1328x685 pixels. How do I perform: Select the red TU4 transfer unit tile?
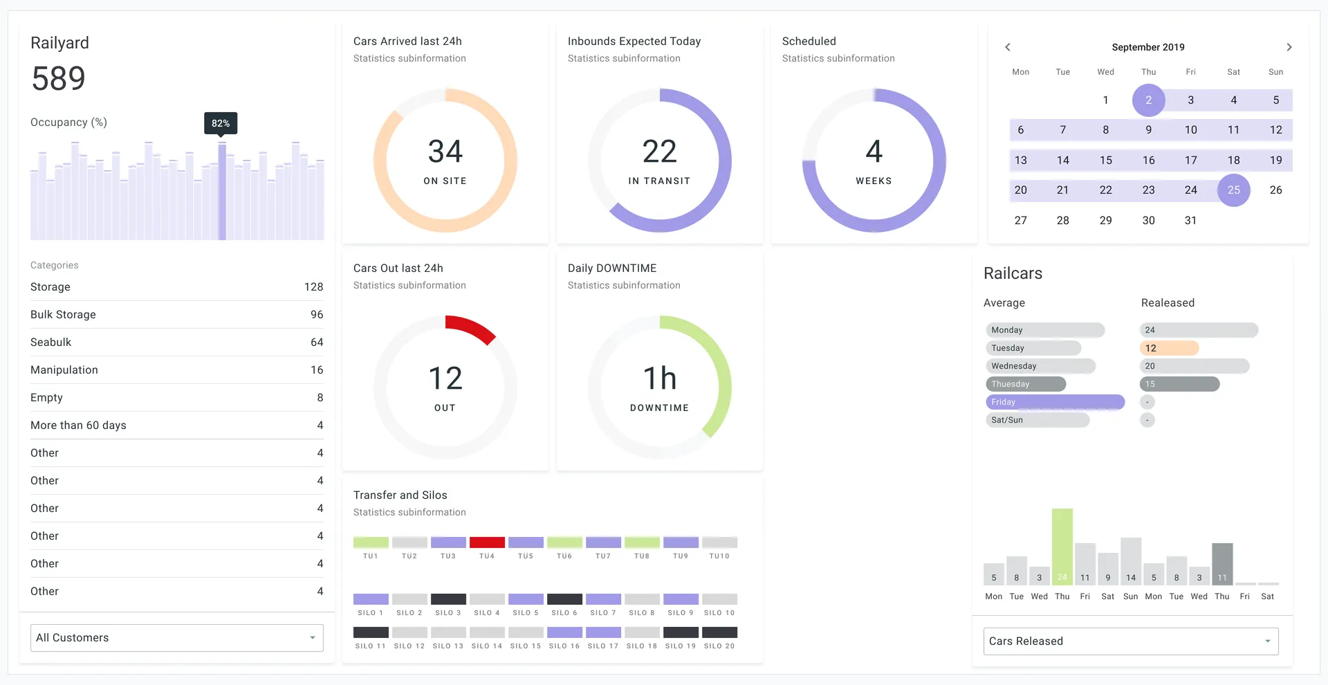(487, 542)
